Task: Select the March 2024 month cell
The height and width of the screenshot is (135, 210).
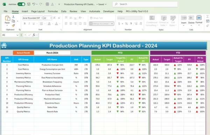Action: [52, 53]
